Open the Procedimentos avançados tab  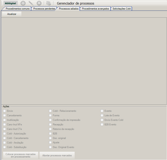[95, 9]
